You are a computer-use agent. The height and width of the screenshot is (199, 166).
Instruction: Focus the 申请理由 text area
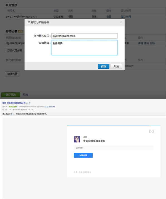point(84,48)
